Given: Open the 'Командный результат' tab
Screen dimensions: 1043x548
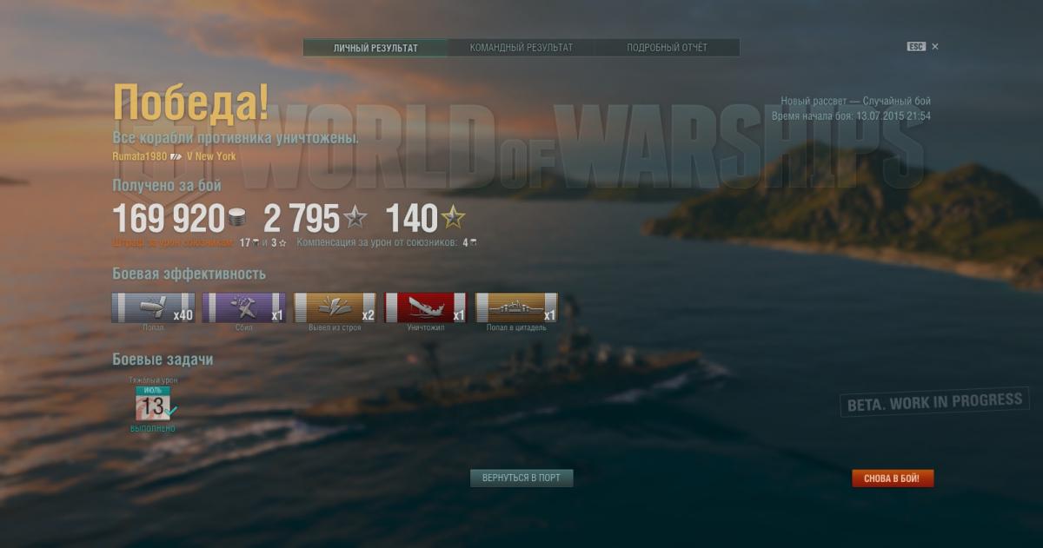Looking at the screenshot, I should 521,48.
